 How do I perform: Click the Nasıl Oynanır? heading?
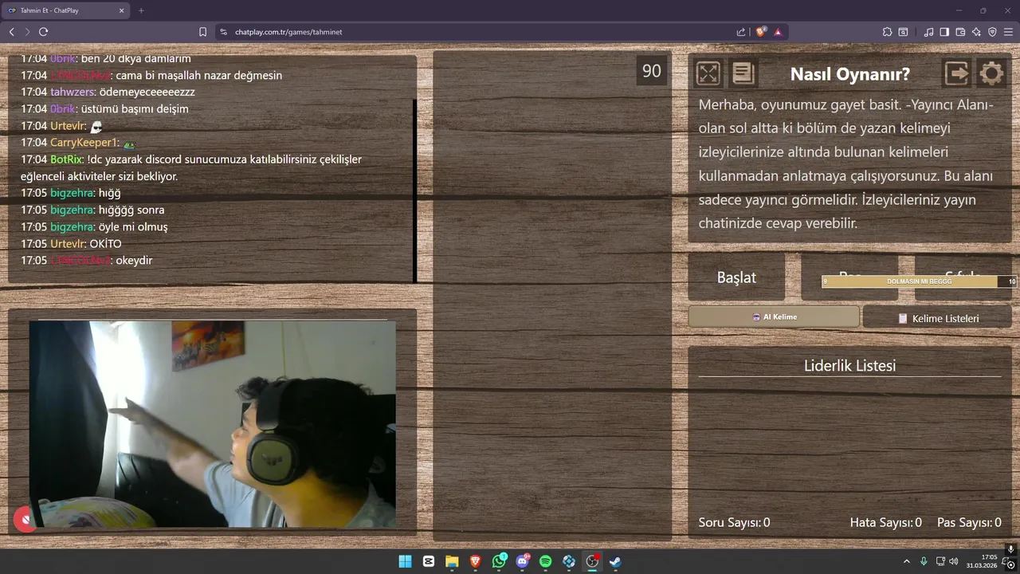click(x=849, y=74)
